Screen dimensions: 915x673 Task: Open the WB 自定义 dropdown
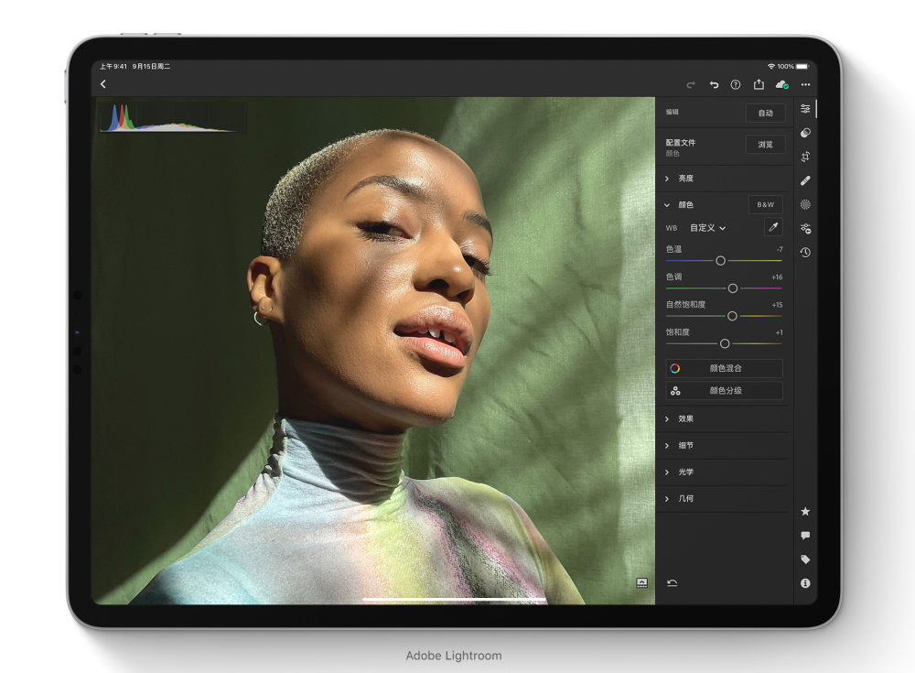708,228
